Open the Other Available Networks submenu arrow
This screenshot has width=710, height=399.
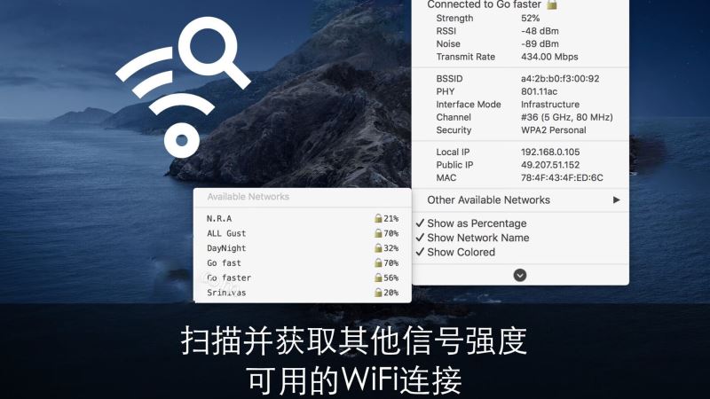tap(616, 200)
